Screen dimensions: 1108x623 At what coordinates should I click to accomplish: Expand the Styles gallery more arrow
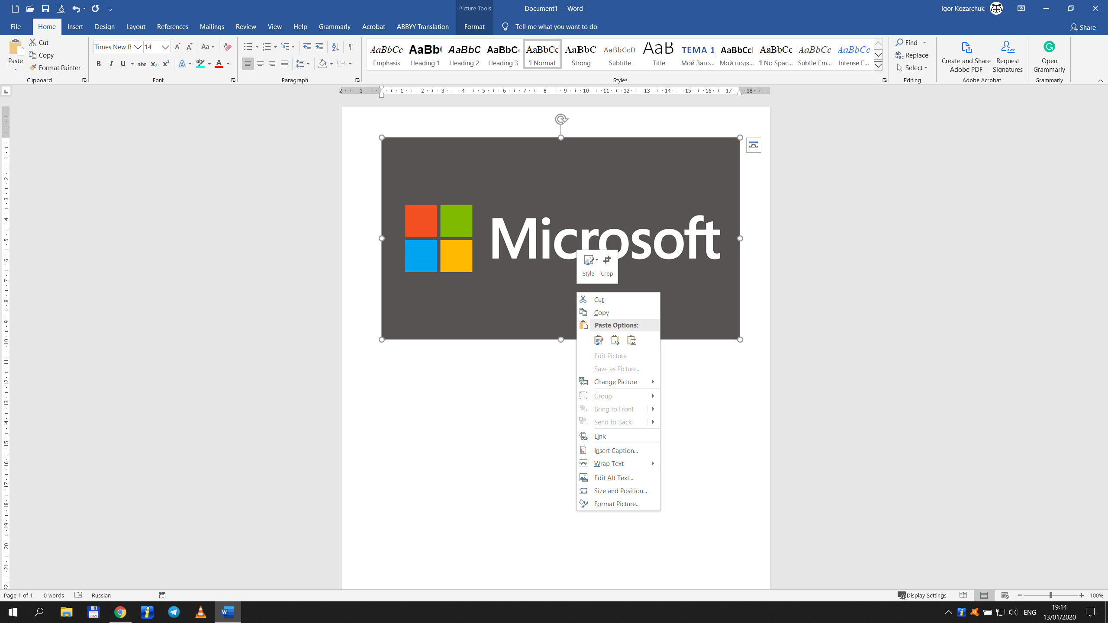[x=878, y=65]
